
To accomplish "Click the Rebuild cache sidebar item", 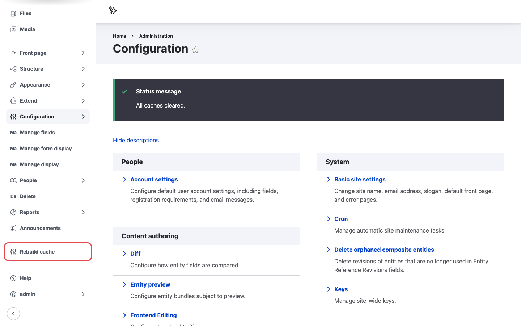I will 48,252.
